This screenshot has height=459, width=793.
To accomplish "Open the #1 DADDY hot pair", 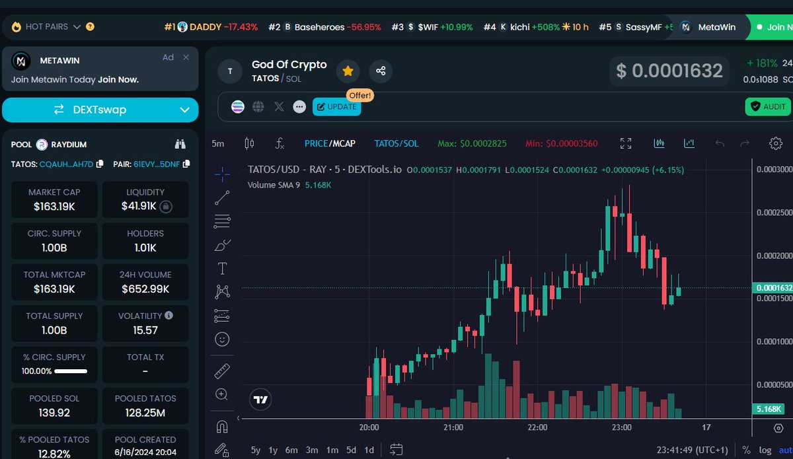I will 211,27.
